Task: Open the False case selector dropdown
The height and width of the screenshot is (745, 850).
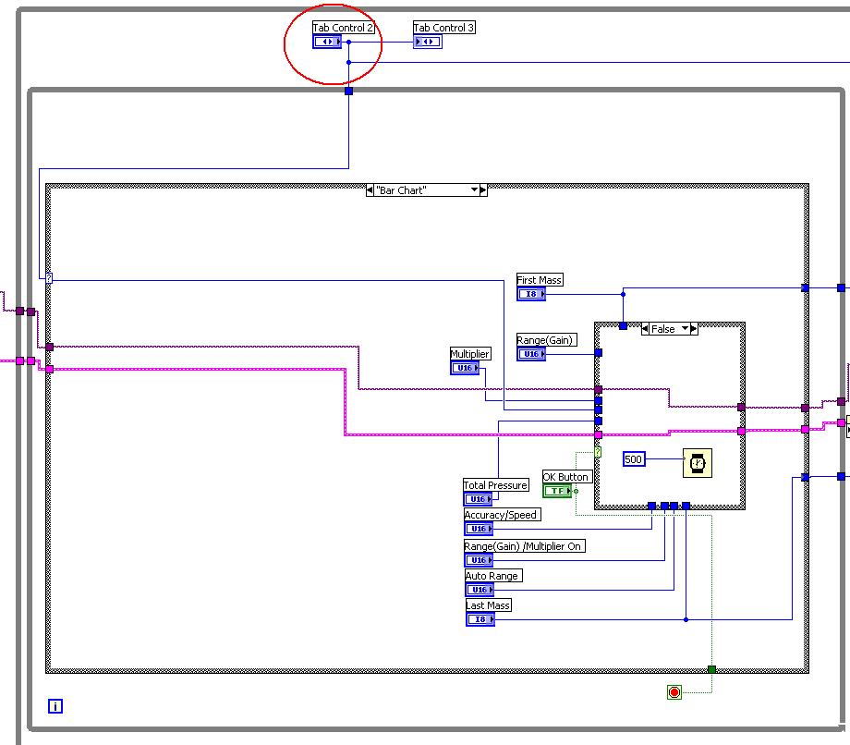Action: click(x=685, y=328)
